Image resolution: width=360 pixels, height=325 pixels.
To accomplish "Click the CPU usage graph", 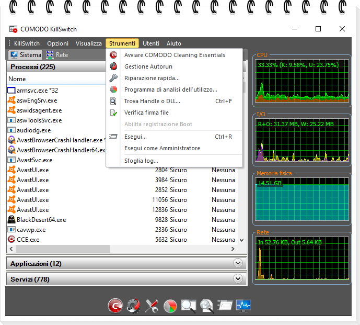I will click(302, 81).
